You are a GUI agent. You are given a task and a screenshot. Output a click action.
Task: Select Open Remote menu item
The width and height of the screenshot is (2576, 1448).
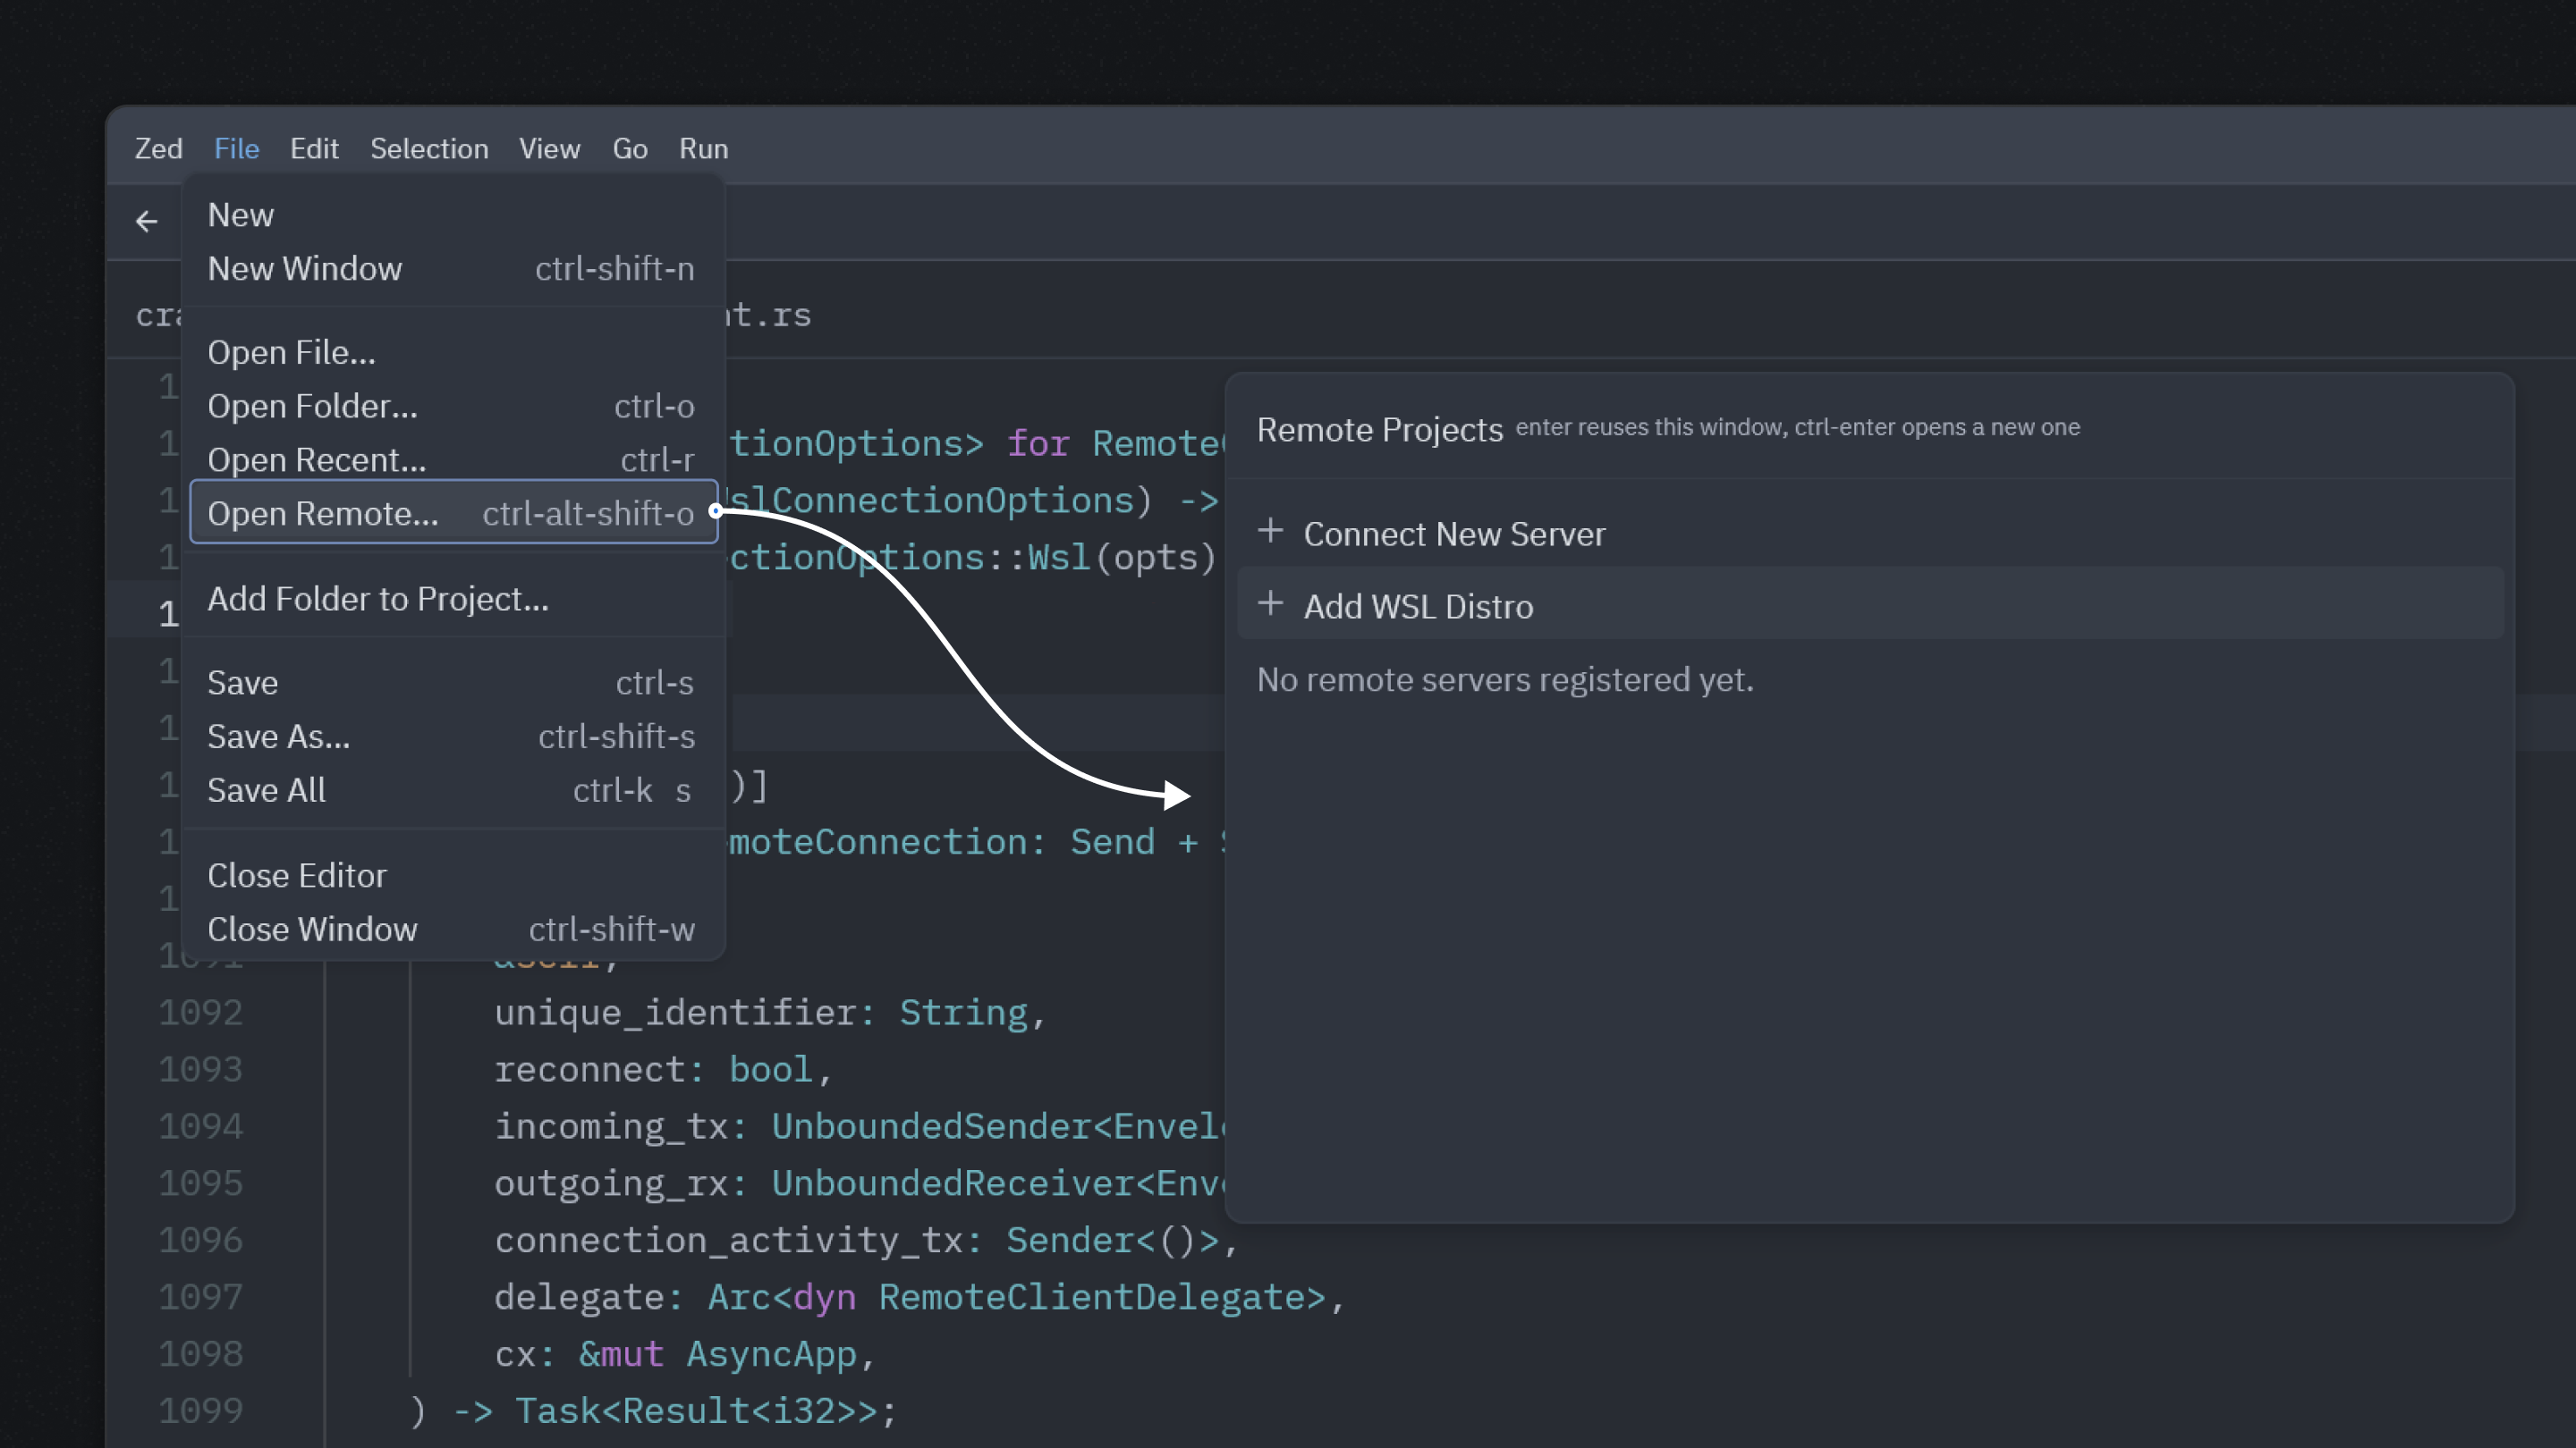pyautogui.click(x=323, y=513)
